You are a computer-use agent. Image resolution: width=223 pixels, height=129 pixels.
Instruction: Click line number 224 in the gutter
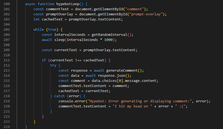7,127
